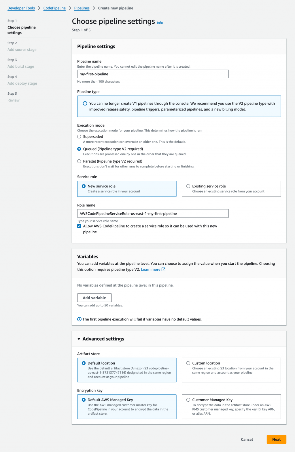Screen dimensions: 295x452
Task: Select Custom location artifact store
Action: coord(188,363)
